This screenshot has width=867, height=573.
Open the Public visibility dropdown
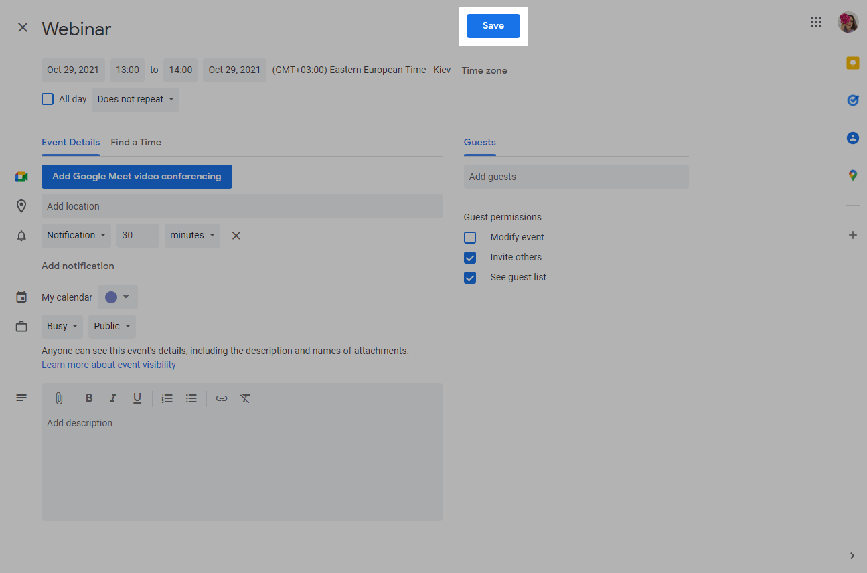click(112, 327)
